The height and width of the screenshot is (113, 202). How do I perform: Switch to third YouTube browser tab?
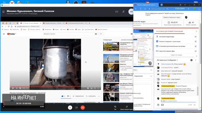click(x=76, y=23)
